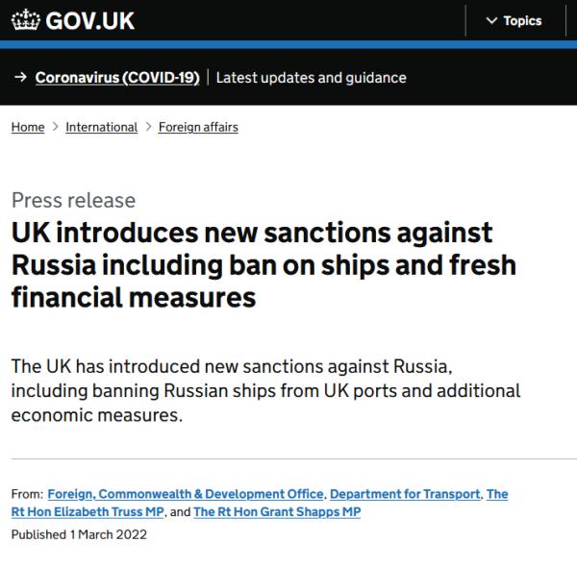Click the Latest updates and guidance text
The height and width of the screenshot is (568, 577).
click(x=311, y=78)
